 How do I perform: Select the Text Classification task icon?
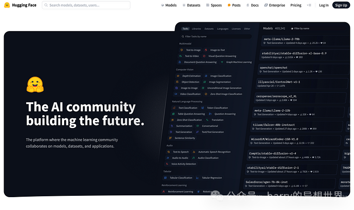pyautogui.click(x=174, y=108)
